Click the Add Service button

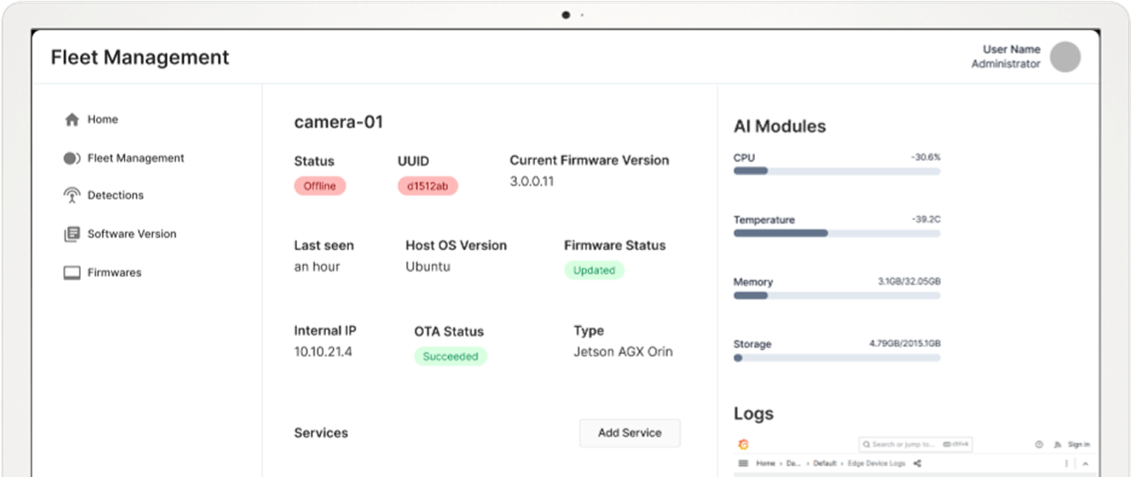tap(630, 432)
